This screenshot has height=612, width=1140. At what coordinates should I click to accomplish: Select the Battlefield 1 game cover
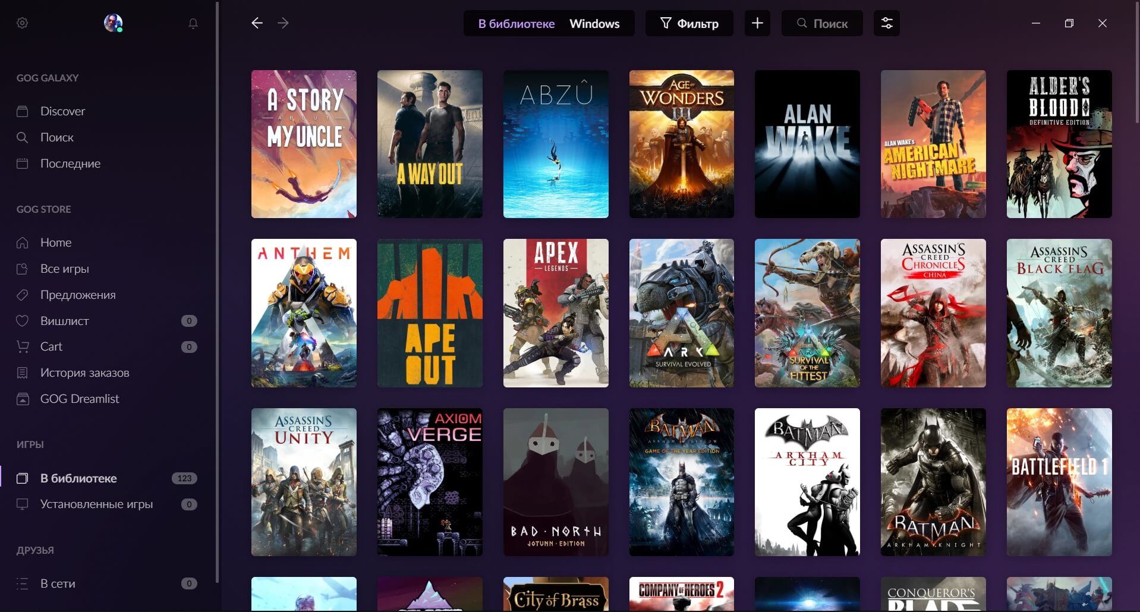pos(1059,482)
